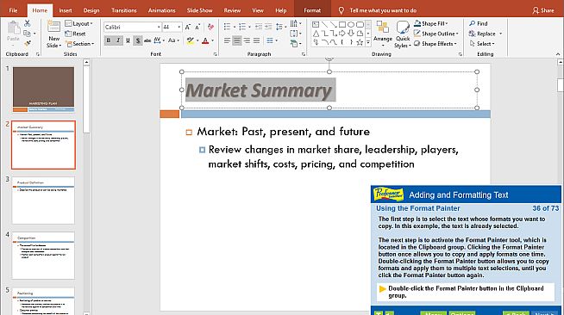The height and width of the screenshot is (315, 564).
Task: Click the Convert to SmartArt icon
Action: (294, 44)
